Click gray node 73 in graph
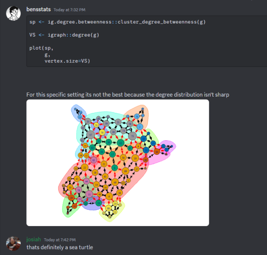Viewport: 267px width, 255px height. coord(132,136)
